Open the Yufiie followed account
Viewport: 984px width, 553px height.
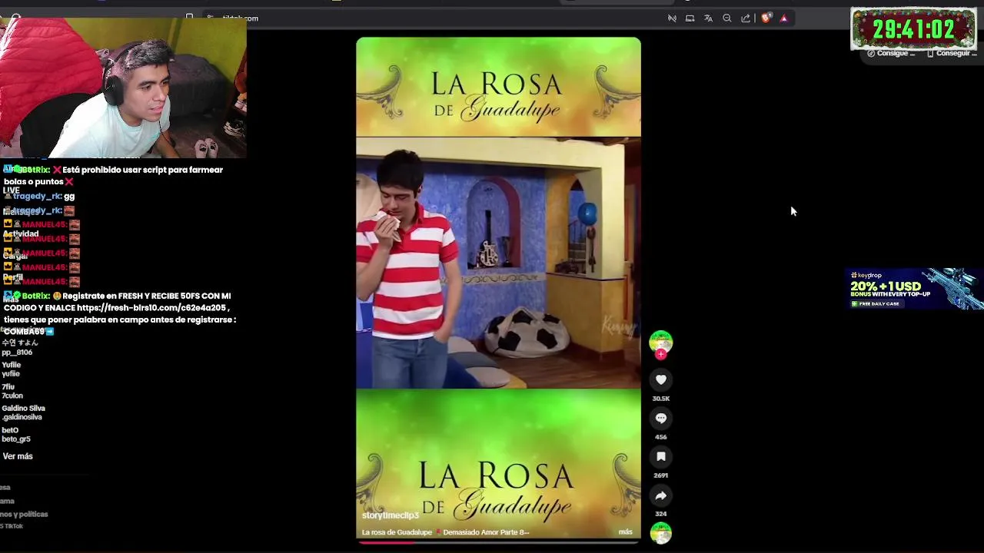pyautogui.click(x=12, y=369)
